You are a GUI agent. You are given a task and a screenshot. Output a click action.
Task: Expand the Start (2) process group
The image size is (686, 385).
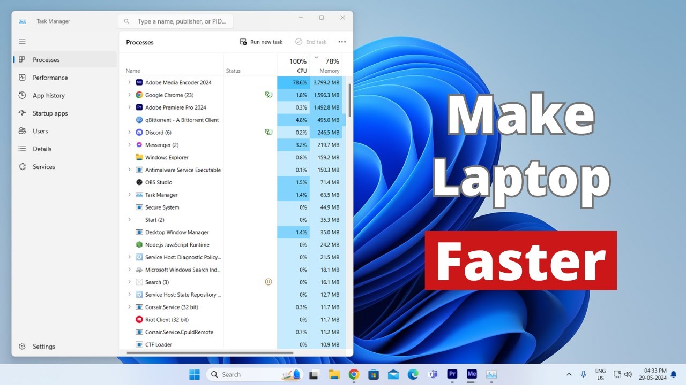coord(129,220)
